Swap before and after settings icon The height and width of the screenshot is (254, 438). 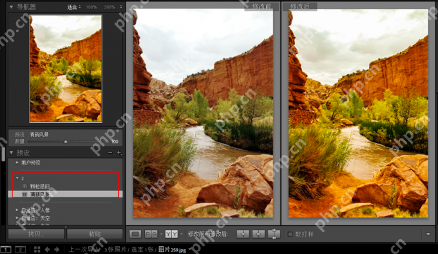coord(274,234)
